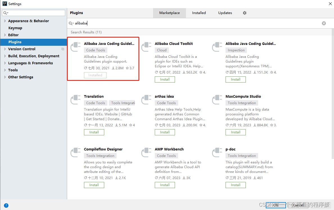Expand the Editor settings node
Viewport: 334px width, 210px height.
click(x=5, y=35)
